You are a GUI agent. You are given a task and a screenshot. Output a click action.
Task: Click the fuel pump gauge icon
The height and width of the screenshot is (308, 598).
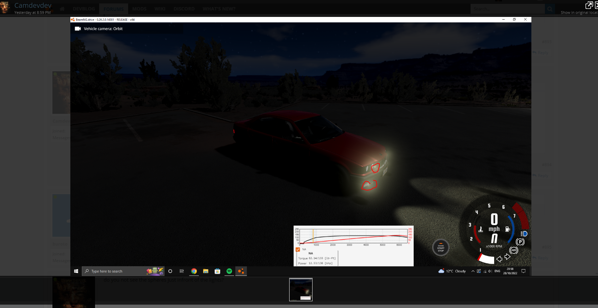(507, 229)
